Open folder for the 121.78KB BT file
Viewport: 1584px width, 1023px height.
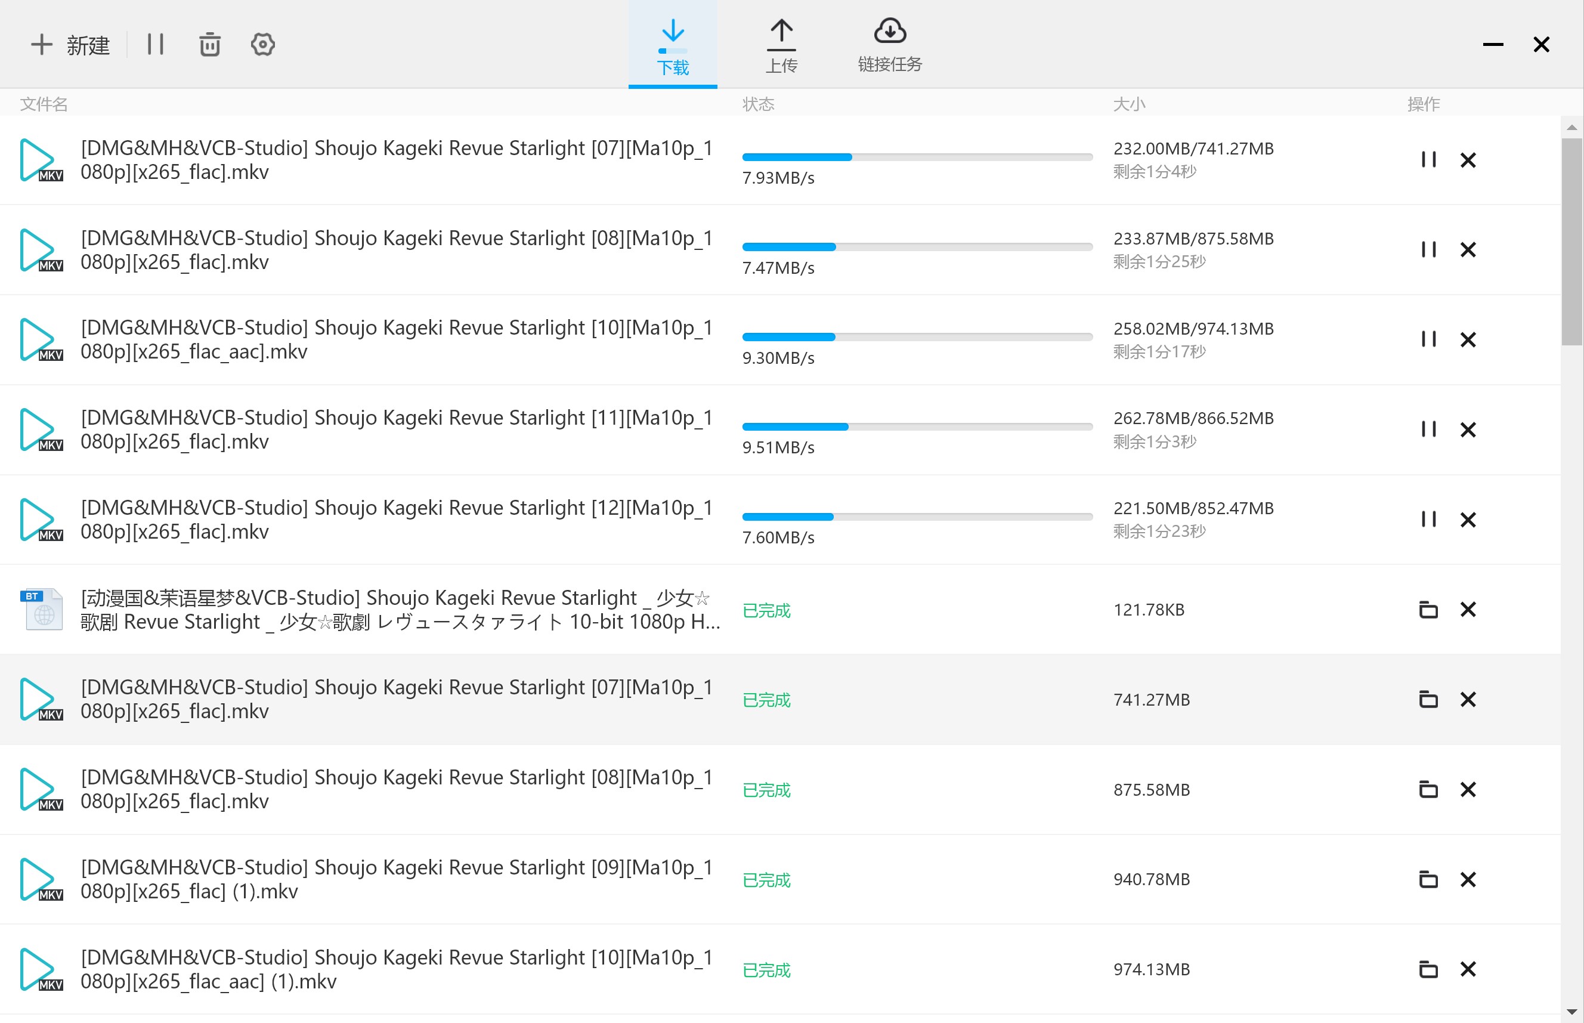coord(1428,609)
